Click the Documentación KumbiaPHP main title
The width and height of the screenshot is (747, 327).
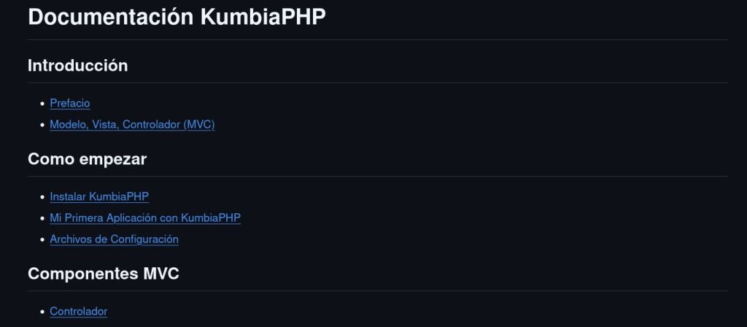pos(177,18)
